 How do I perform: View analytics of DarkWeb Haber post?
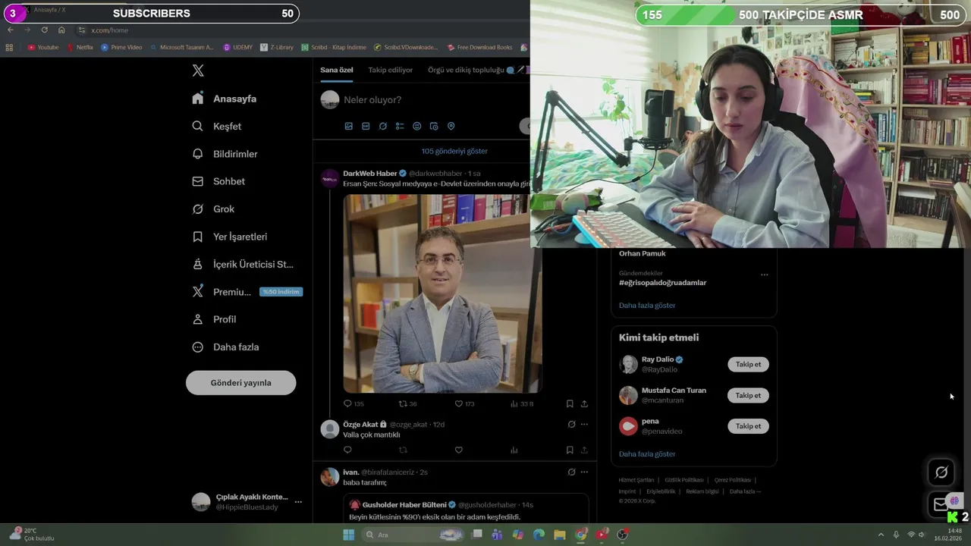pos(522,404)
